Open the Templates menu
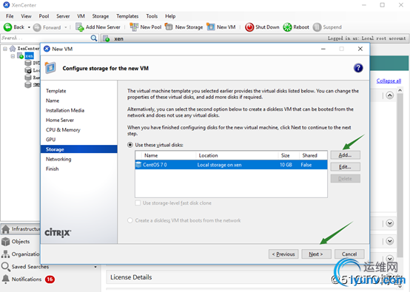The image size is (410, 292). tap(127, 16)
